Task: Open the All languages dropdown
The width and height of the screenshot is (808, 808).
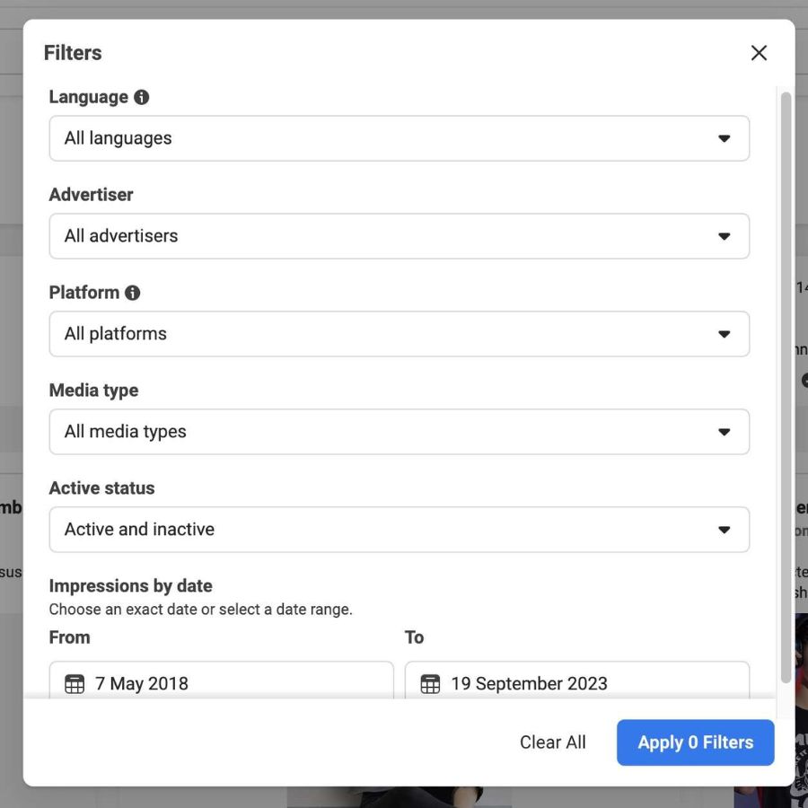Action: [x=400, y=138]
